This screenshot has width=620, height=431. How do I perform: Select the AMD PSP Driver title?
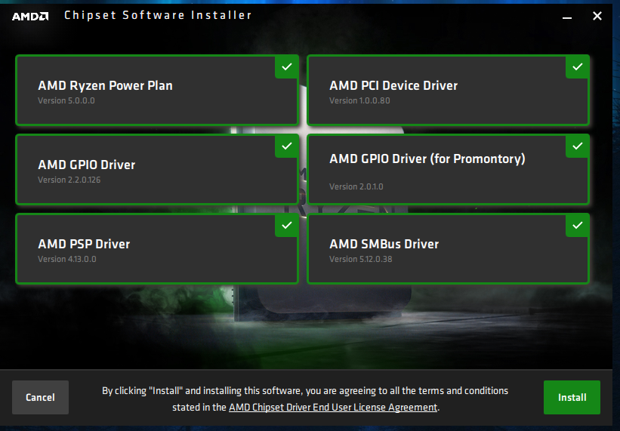click(x=84, y=244)
